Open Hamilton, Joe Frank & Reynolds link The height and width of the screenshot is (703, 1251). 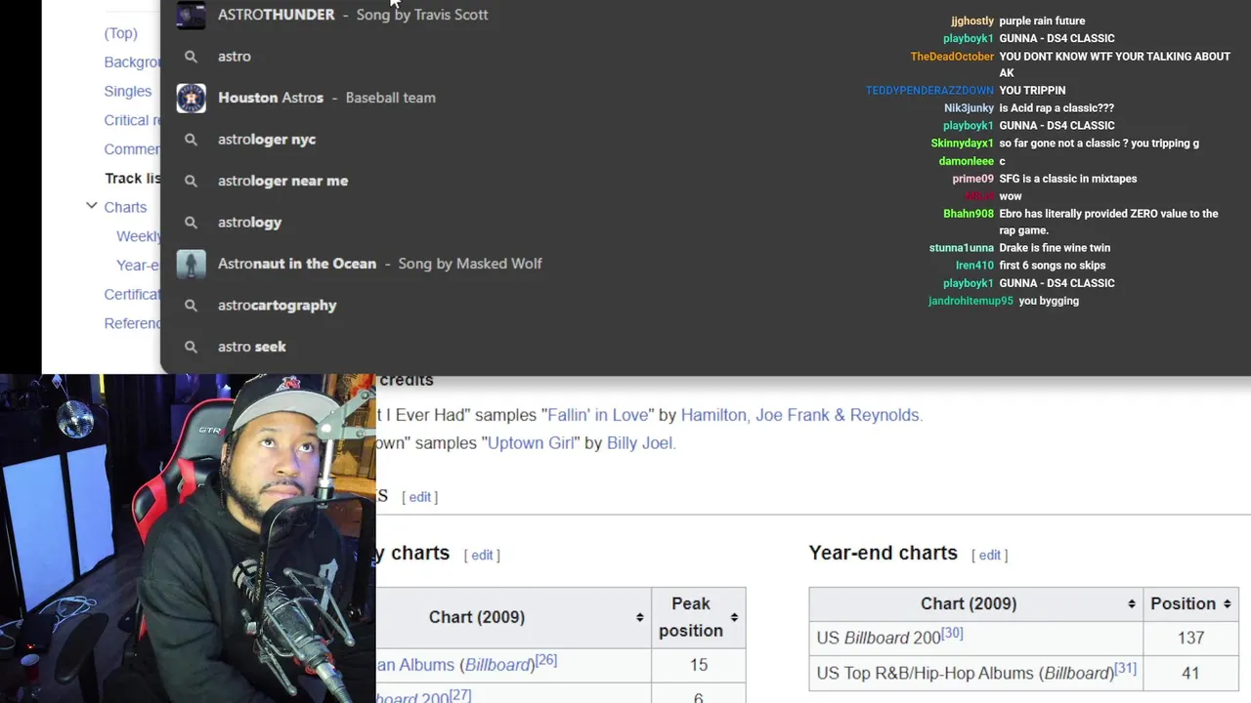(x=800, y=415)
